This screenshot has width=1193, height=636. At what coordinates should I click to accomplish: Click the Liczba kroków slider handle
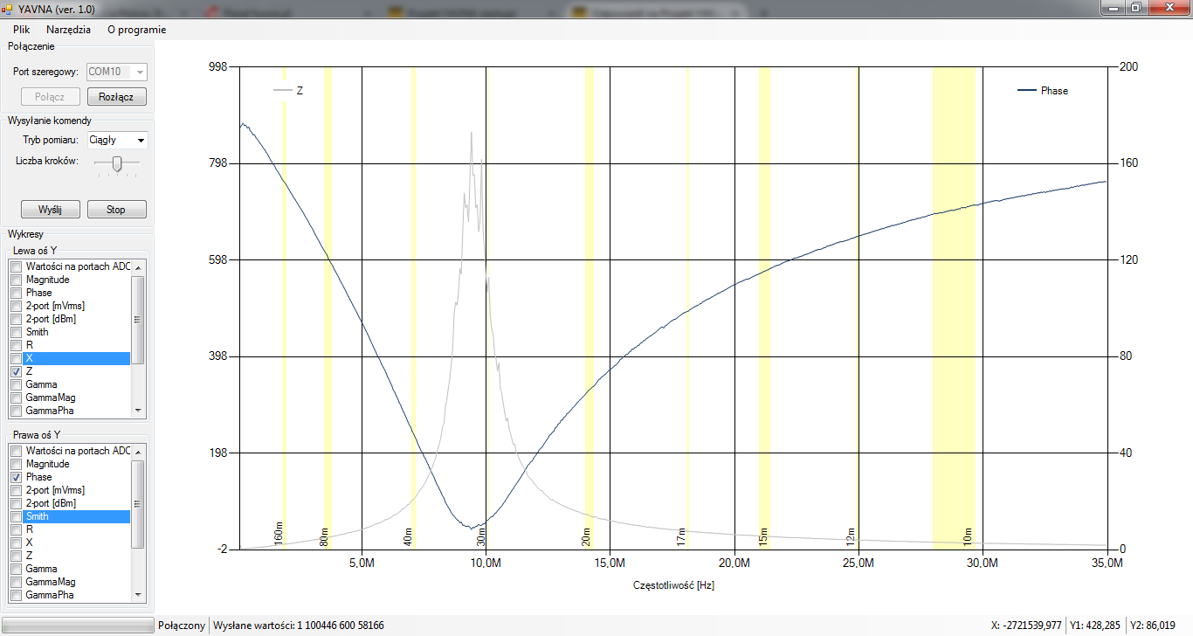pyautogui.click(x=116, y=162)
